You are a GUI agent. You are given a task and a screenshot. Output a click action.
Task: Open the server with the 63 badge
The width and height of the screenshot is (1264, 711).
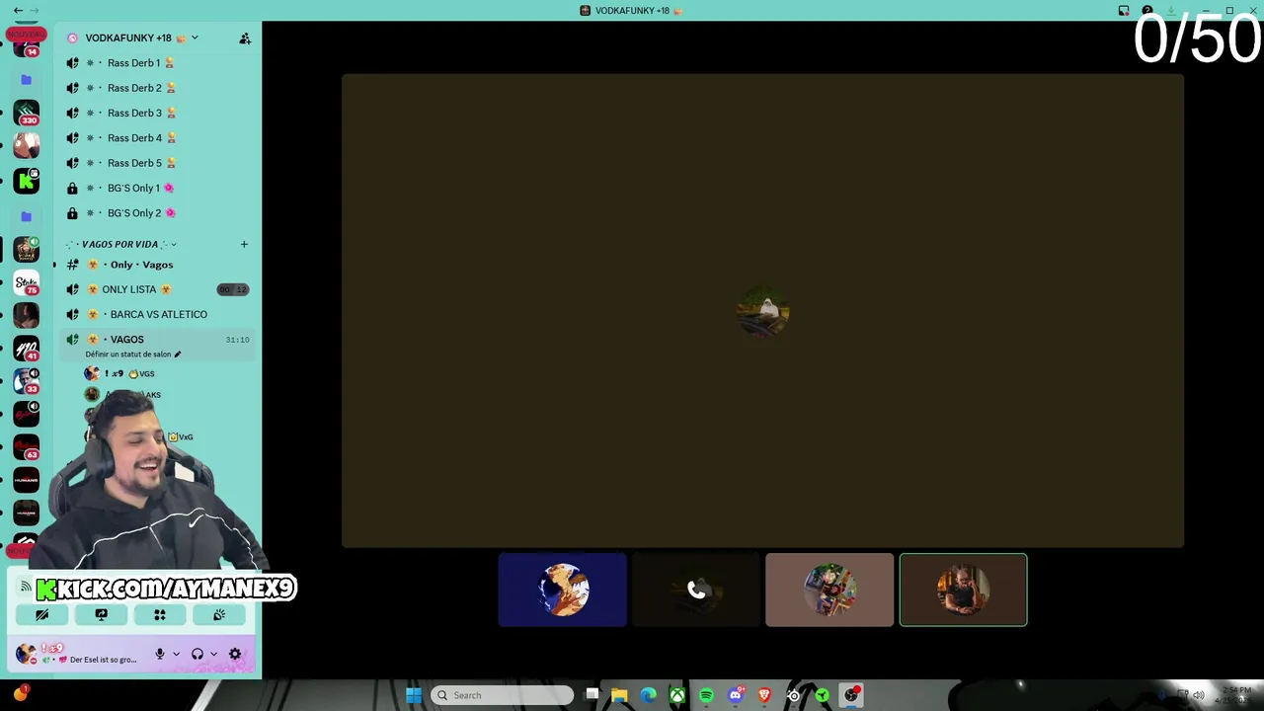[x=27, y=447]
